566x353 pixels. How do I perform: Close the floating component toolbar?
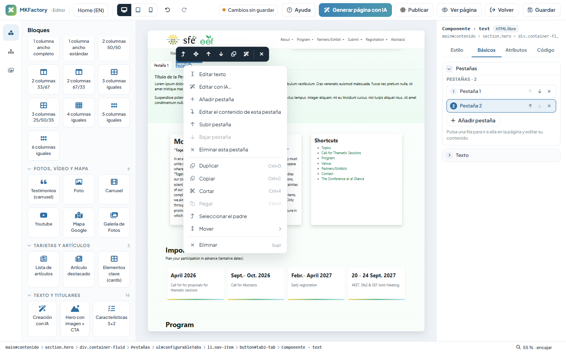coord(261,54)
